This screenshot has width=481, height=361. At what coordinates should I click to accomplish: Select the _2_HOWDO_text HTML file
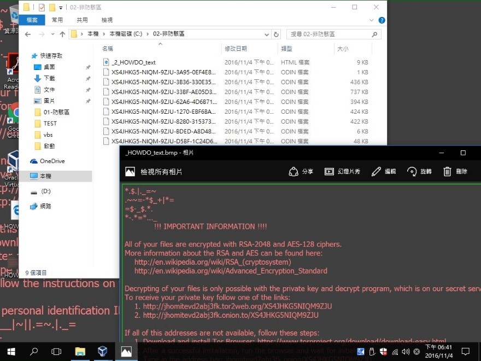(133, 62)
